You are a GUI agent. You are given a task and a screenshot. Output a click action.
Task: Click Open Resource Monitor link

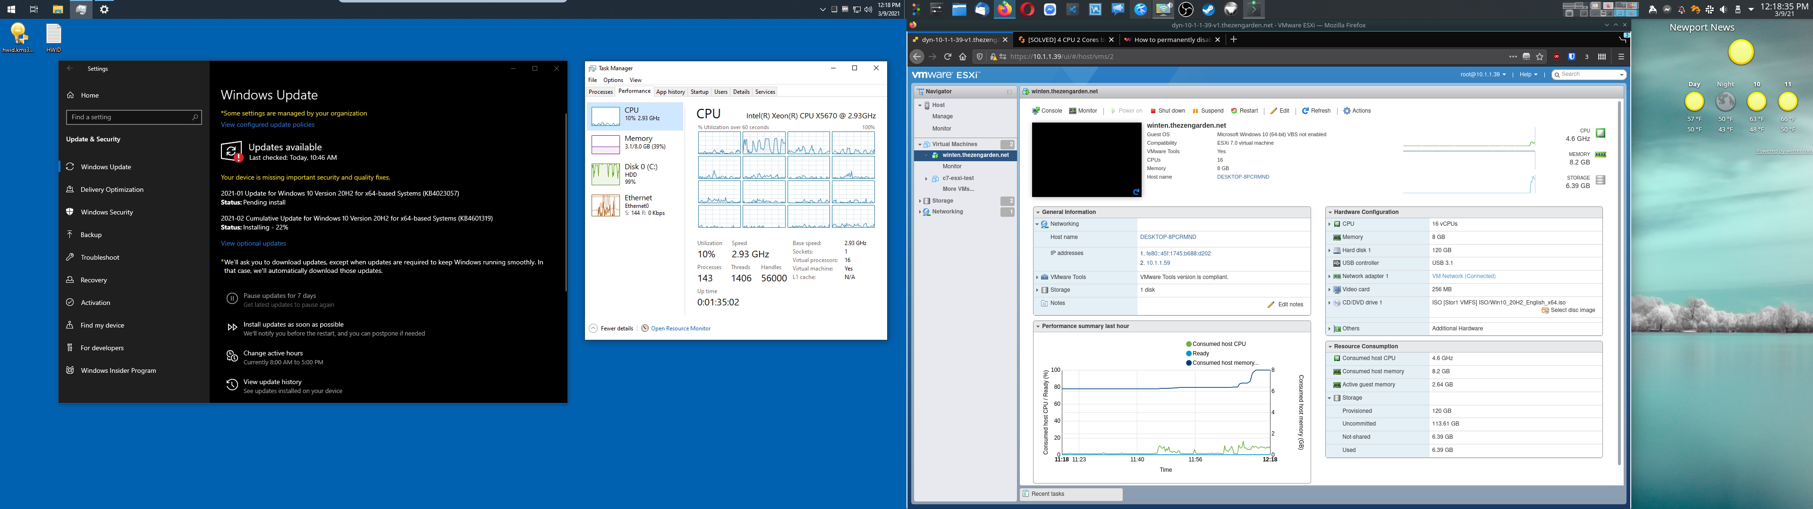click(x=680, y=328)
